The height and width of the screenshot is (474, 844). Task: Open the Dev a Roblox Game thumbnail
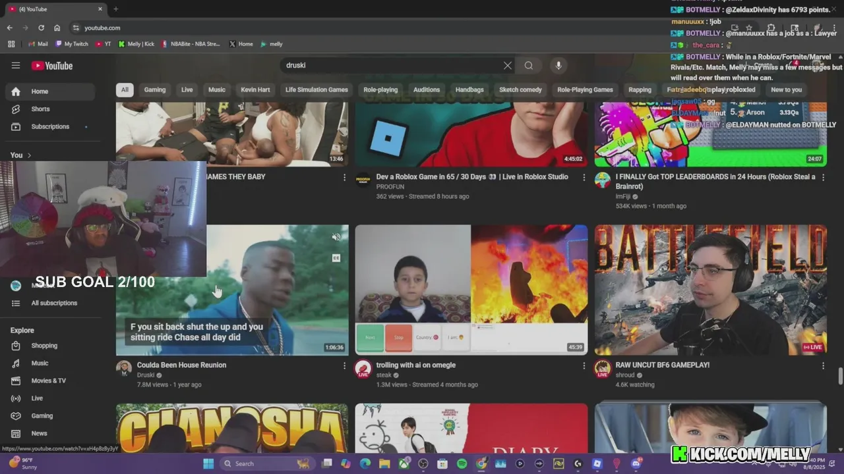471,134
